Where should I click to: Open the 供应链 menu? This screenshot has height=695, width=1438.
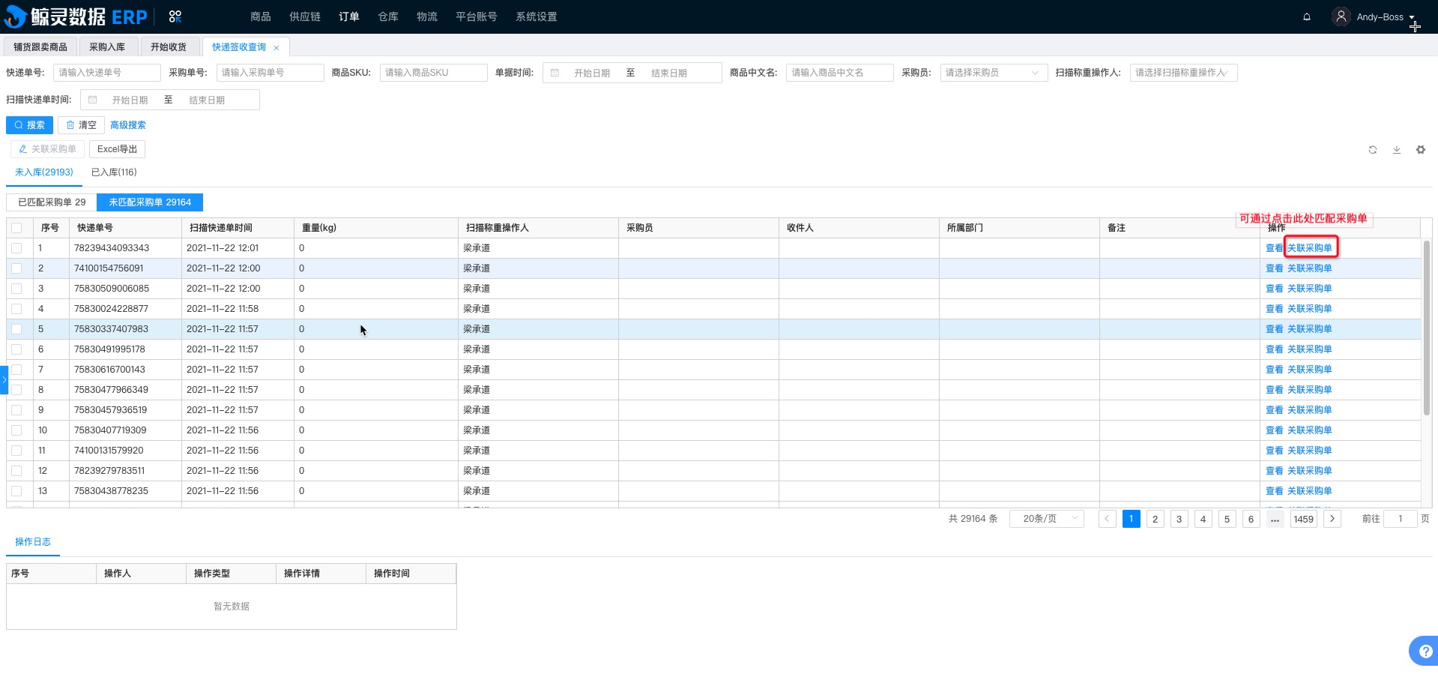[x=305, y=16]
